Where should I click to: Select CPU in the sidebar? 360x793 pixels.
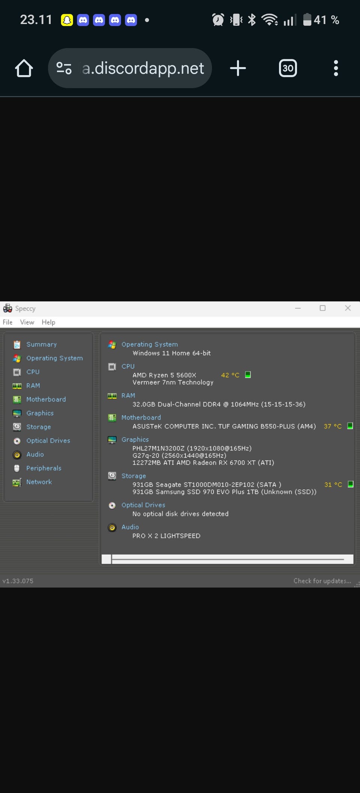[x=33, y=372]
